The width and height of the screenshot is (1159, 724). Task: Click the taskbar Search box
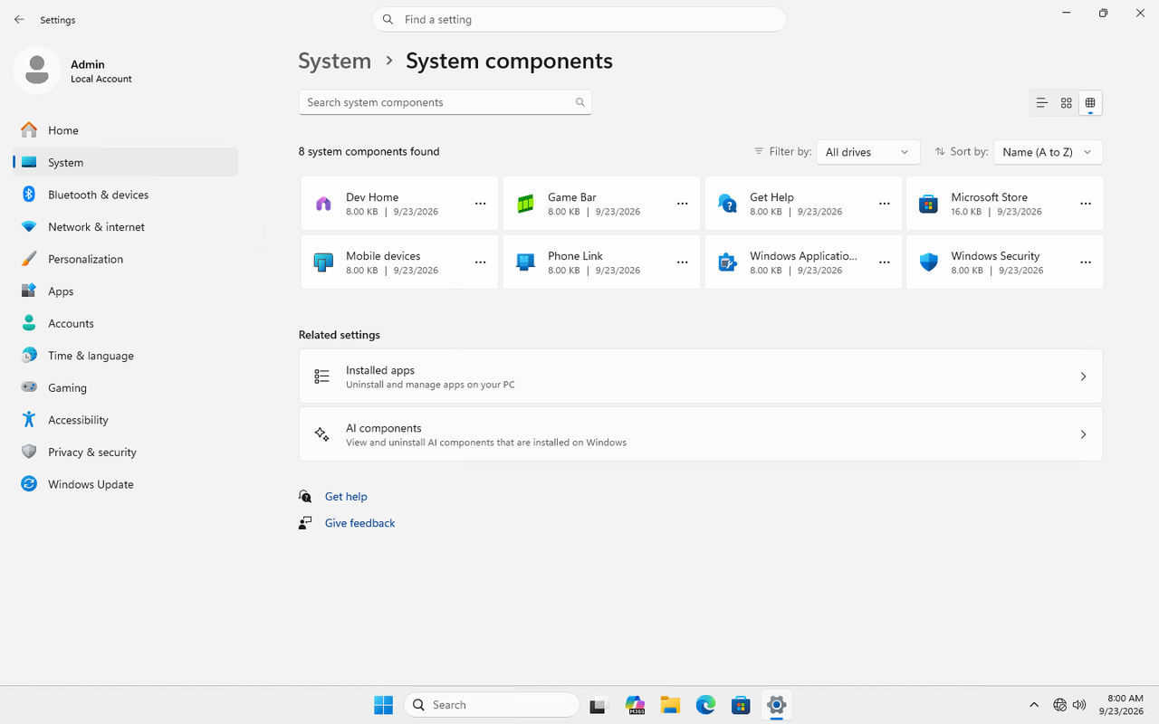[492, 705]
